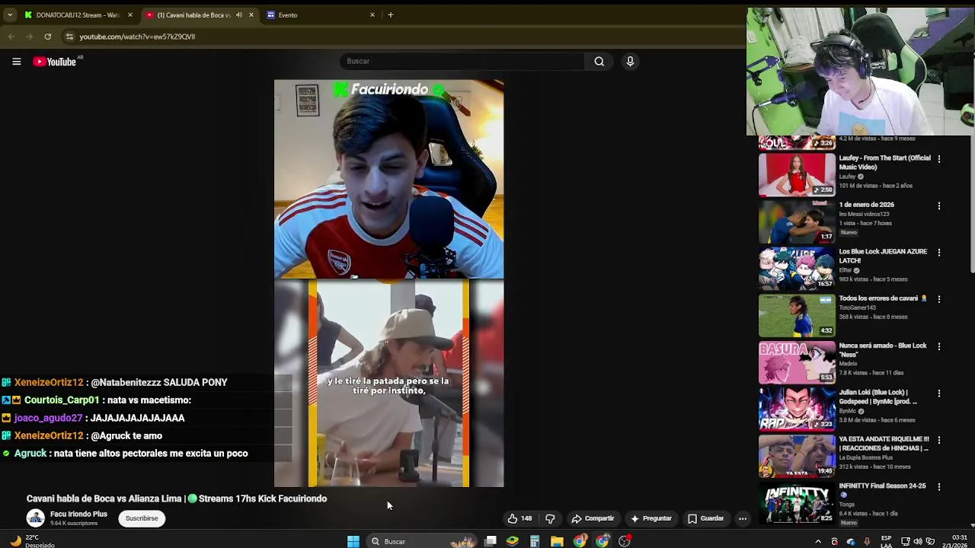
Task: Open the Windows Start menu
Action: [x=353, y=541]
